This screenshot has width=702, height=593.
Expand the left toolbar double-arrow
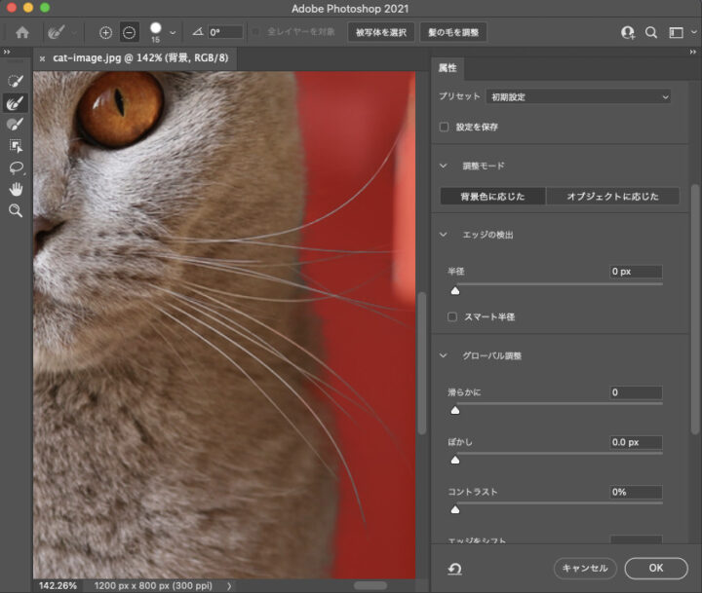click(7, 52)
